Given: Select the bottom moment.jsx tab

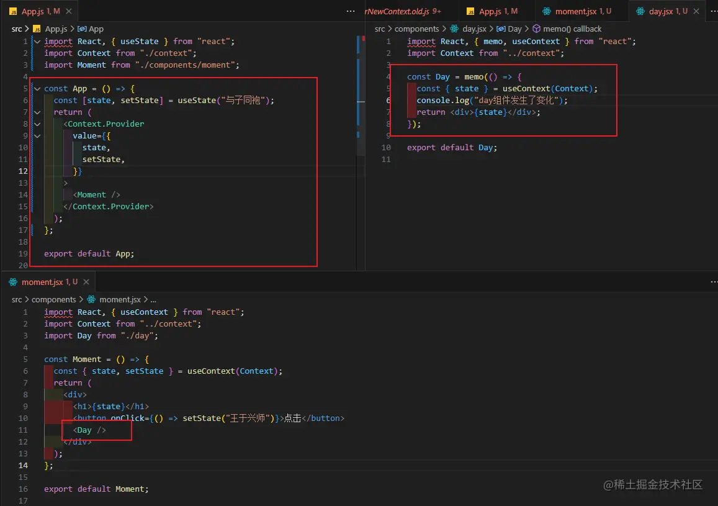Looking at the screenshot, I should 50,282.
